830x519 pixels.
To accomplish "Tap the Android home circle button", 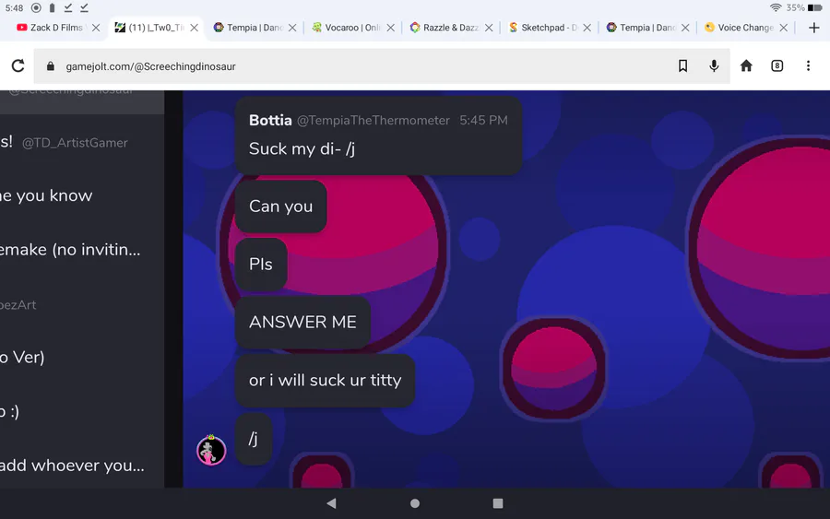I will click(415, 503).
